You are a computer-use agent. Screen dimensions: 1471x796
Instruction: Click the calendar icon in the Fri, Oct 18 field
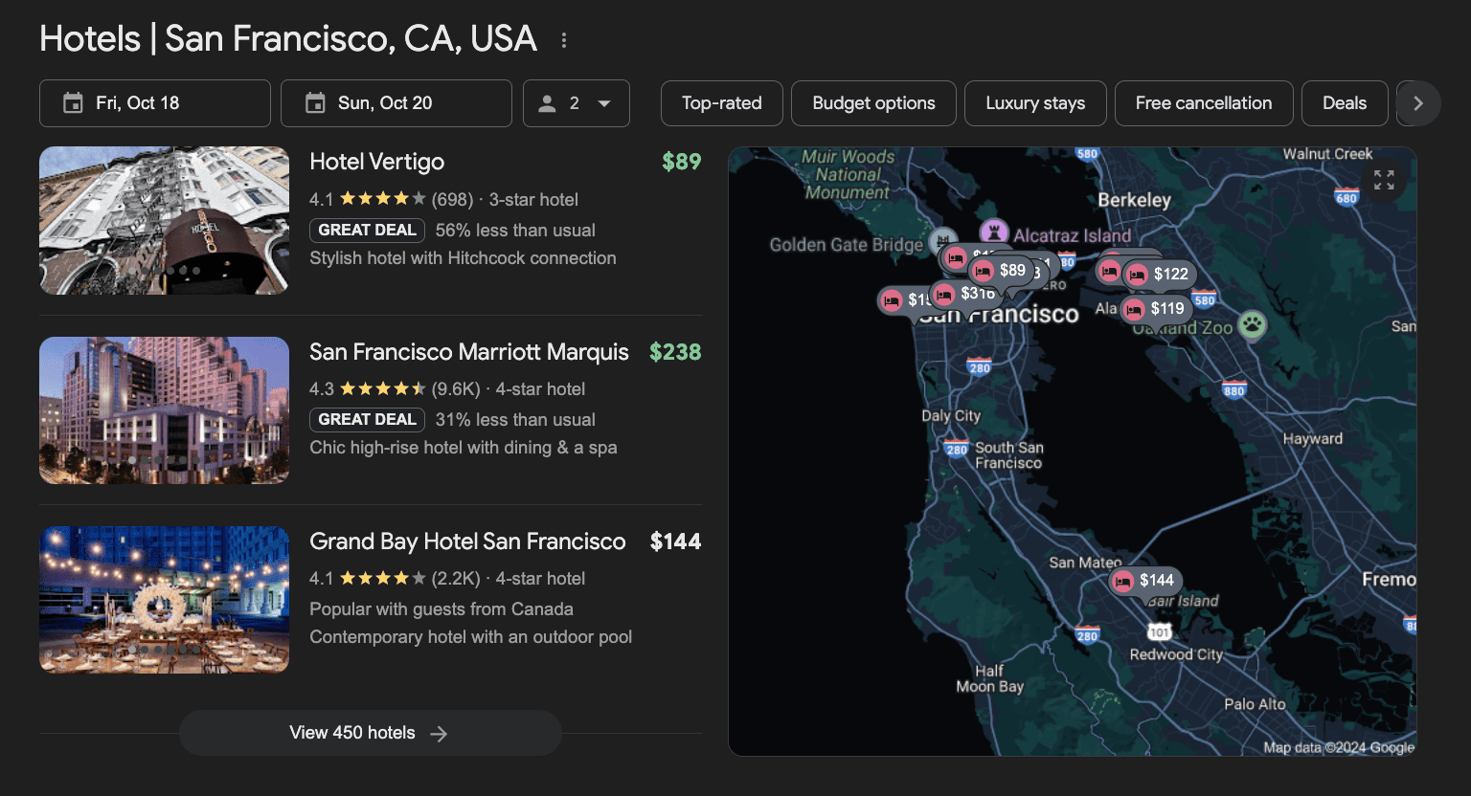(73, 103)
